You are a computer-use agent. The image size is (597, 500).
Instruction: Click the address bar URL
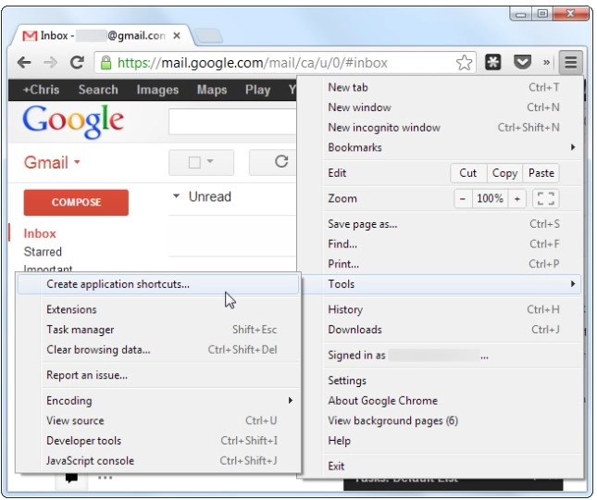[253, 63]
